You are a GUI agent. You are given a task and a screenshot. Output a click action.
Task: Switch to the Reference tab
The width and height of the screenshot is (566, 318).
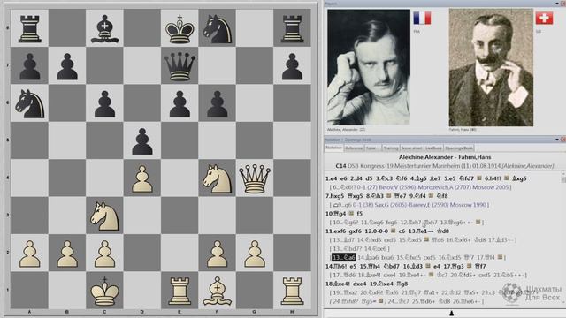pos(354,148)
